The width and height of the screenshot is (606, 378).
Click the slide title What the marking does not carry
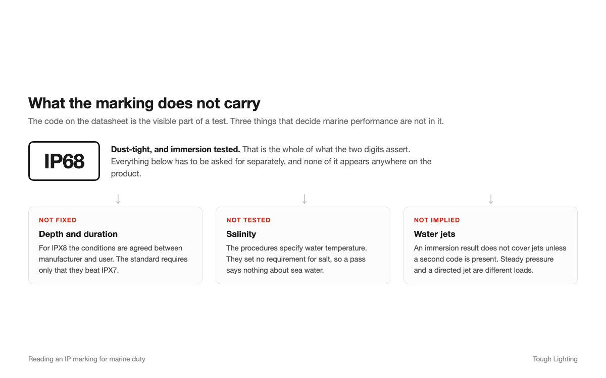144,103
